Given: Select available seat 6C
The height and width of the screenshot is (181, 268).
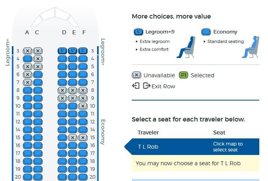Looking at the screenshot, I should pos(38,75).
